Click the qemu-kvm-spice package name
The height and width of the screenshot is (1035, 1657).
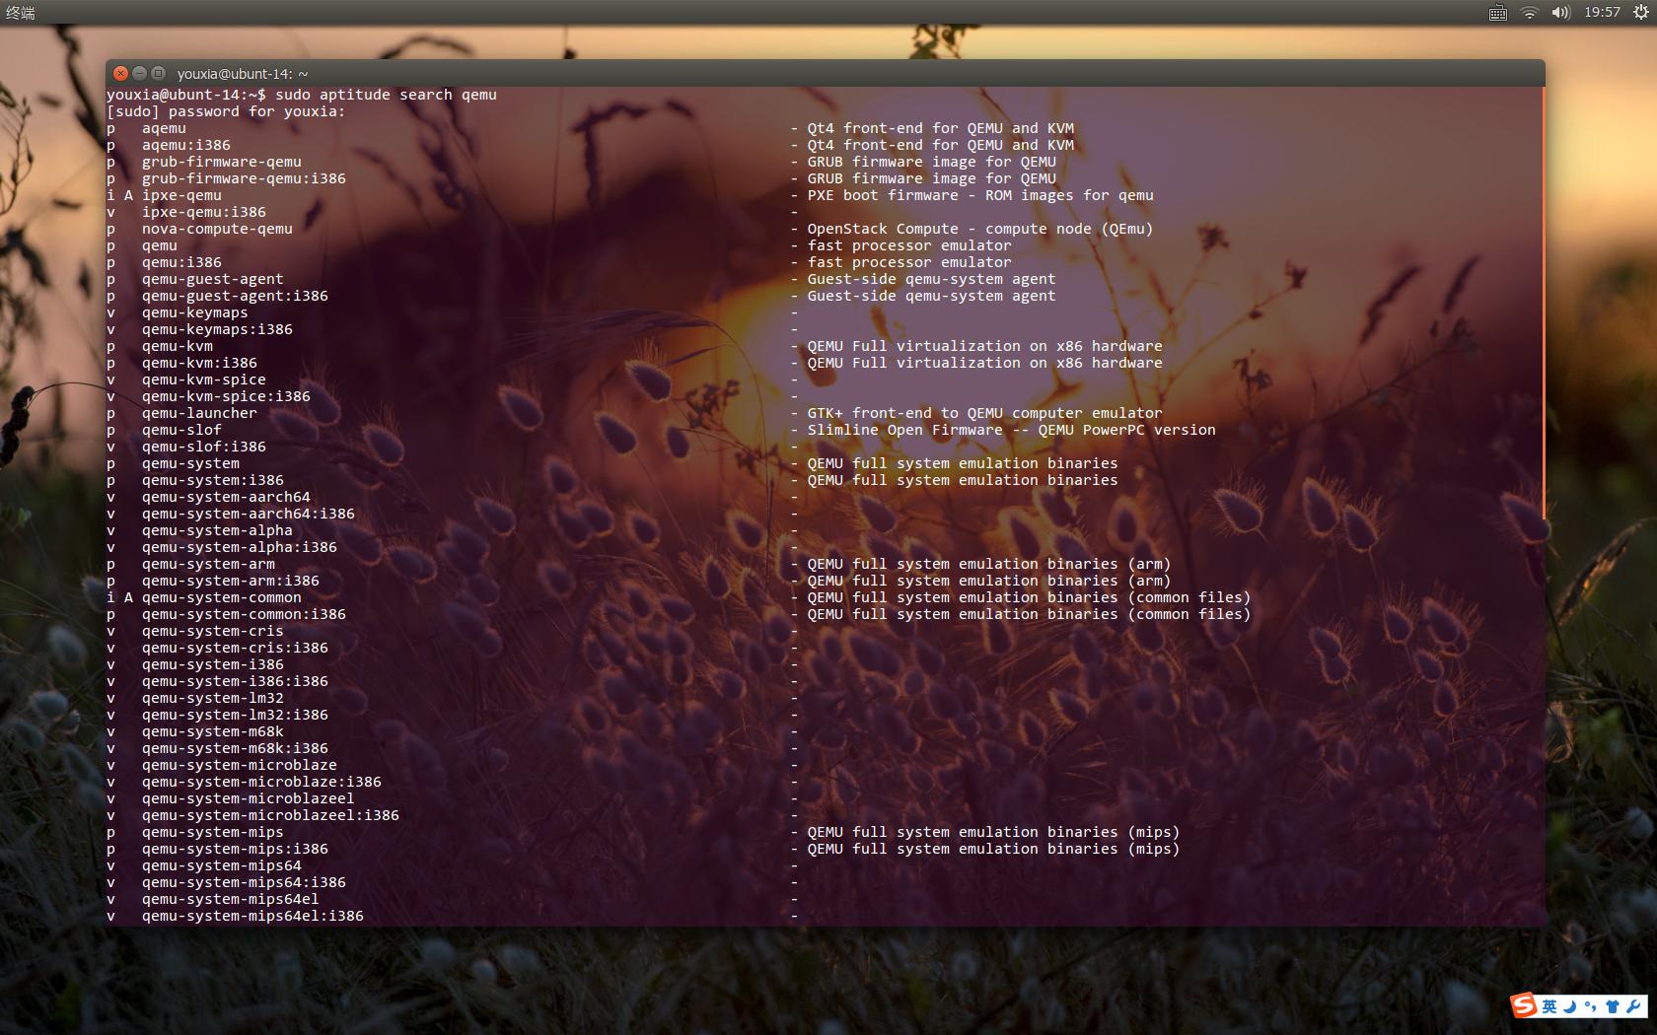point(204,379)
